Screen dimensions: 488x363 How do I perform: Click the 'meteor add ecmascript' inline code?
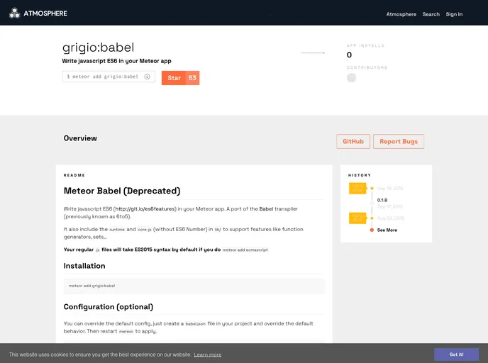245,250
